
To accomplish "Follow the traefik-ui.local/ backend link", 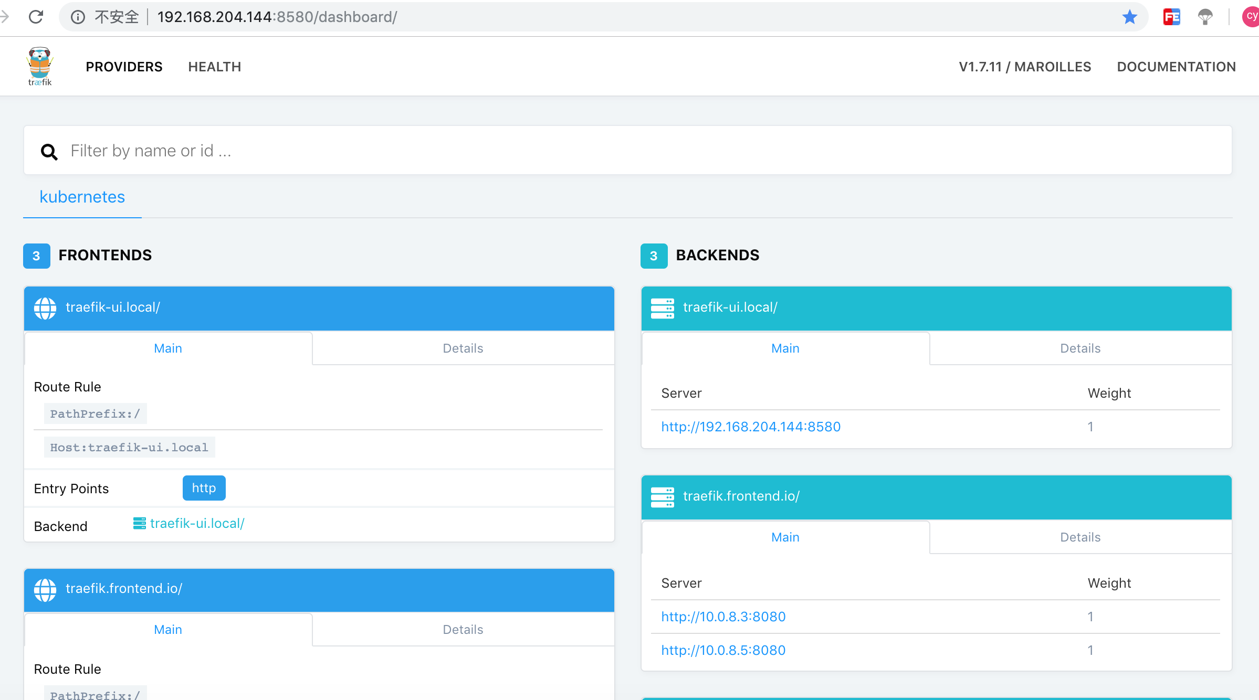I will tap(197, 524).
